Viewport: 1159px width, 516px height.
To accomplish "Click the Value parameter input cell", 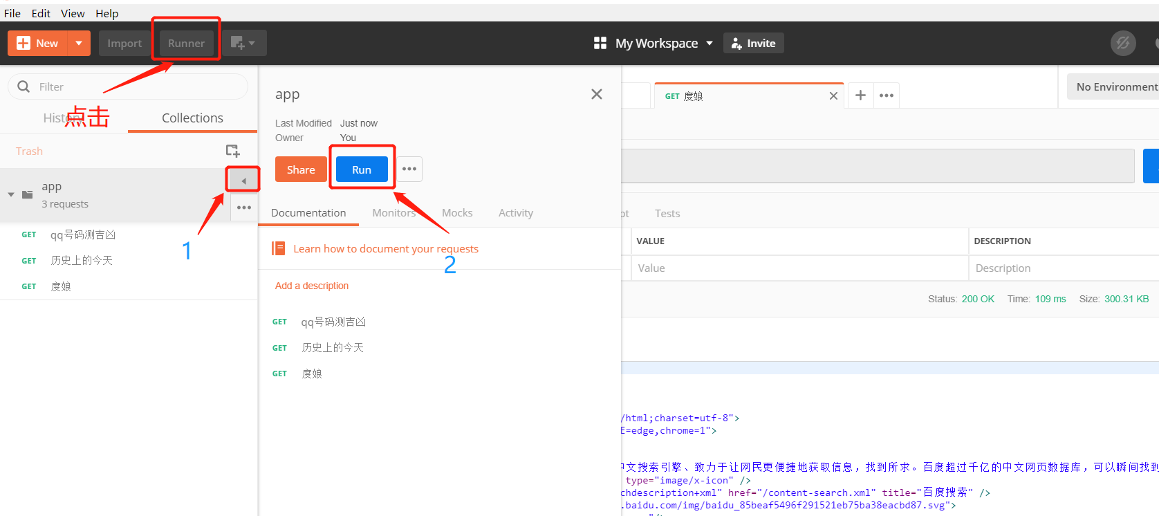I will point(799,268).
